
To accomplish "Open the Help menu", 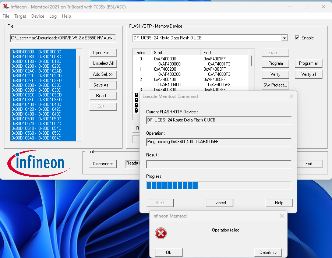I will tap(66, 16).
